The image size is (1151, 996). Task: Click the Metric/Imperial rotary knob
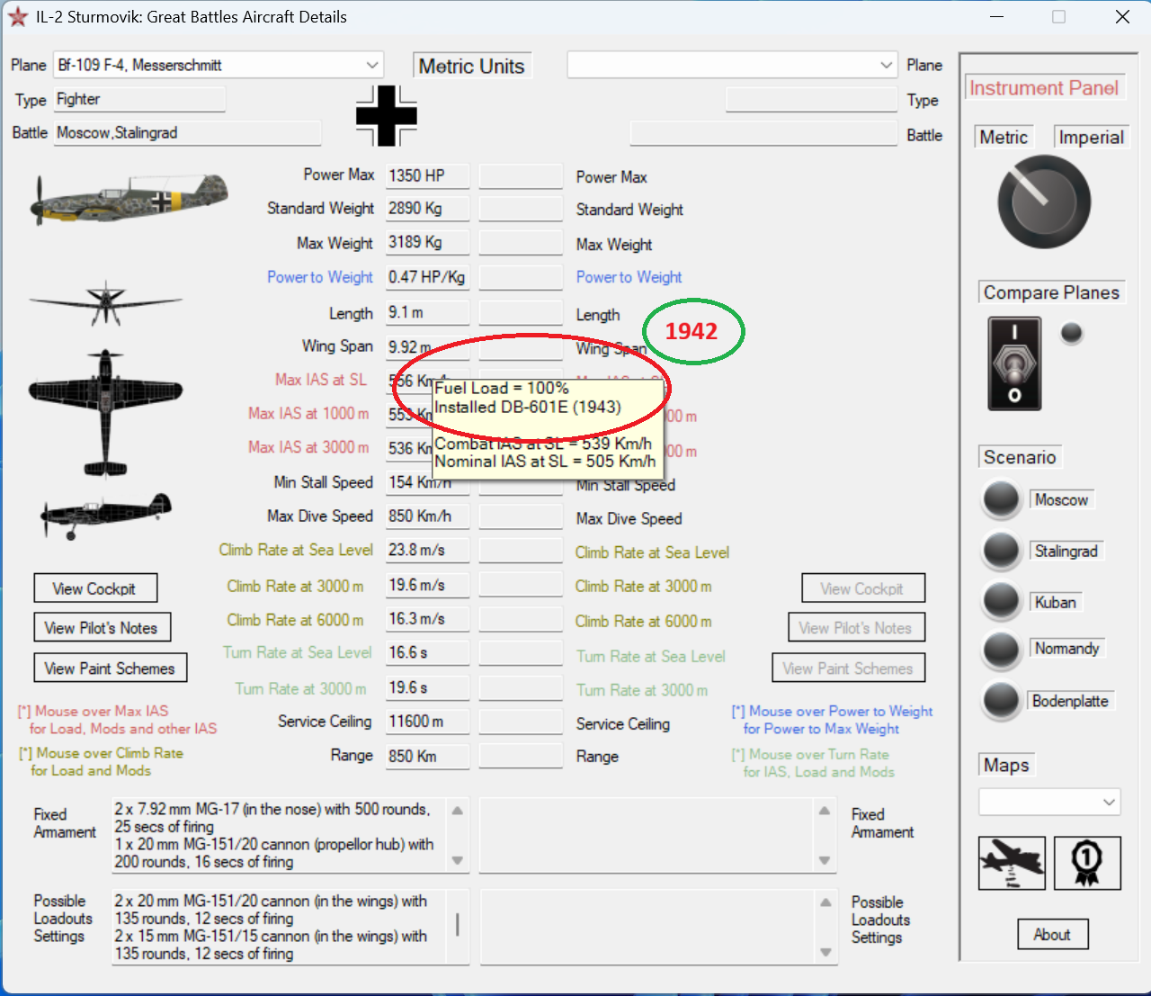[1044, 202]
